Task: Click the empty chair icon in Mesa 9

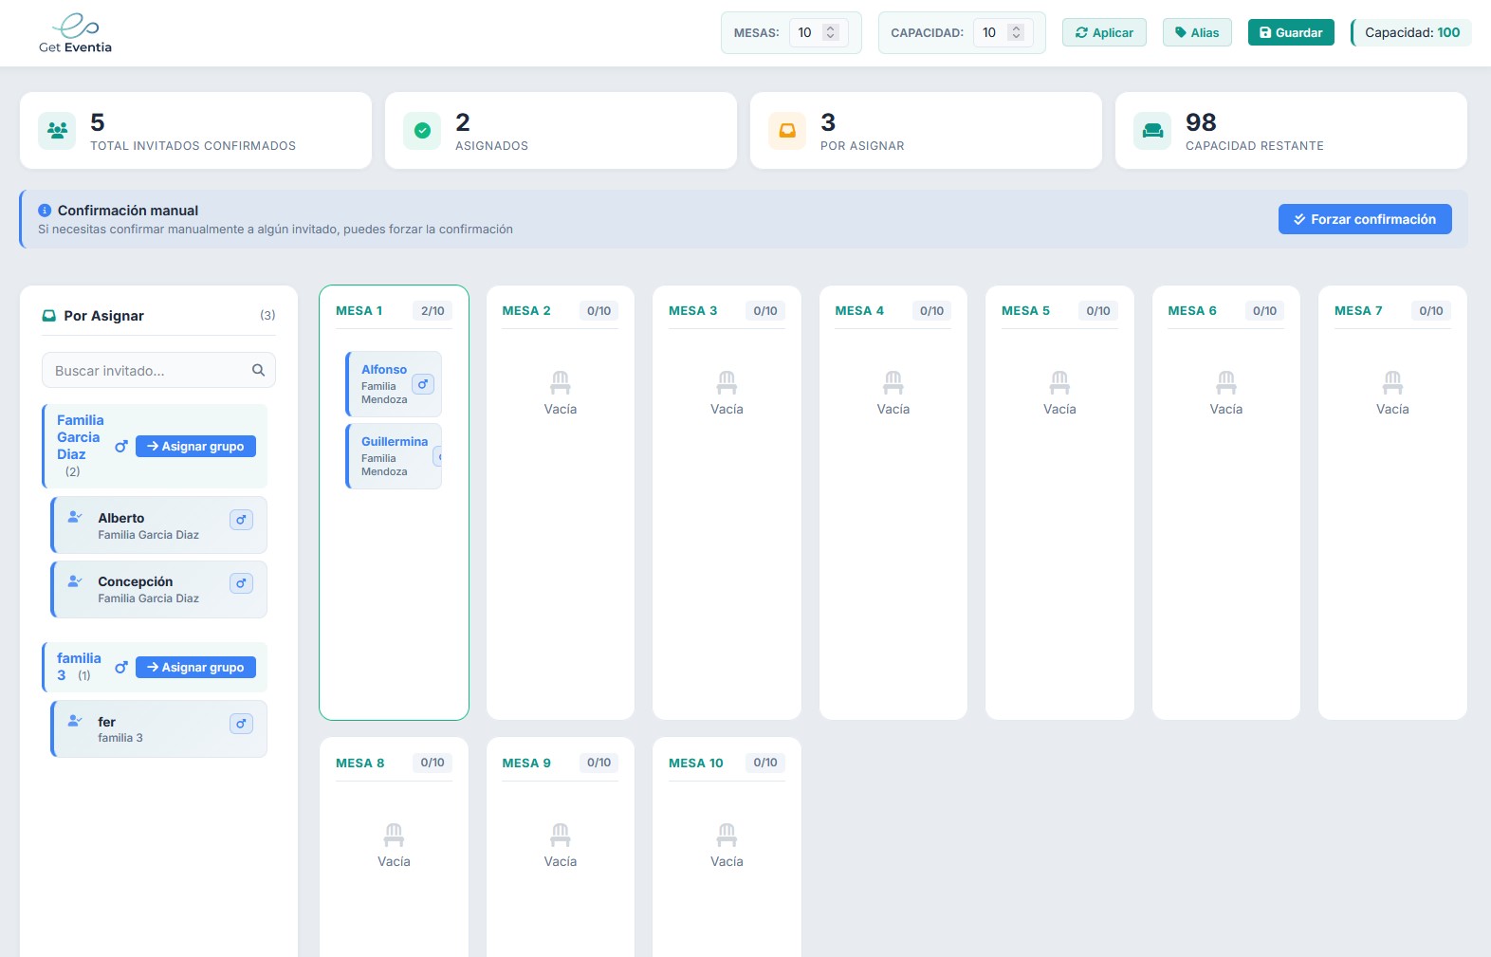Action: click(561, 835)
